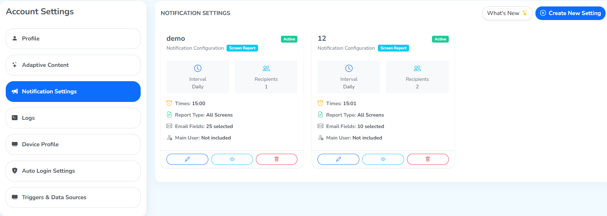Click the Logs terminal icon
The image size is (607, 216).
15,118
